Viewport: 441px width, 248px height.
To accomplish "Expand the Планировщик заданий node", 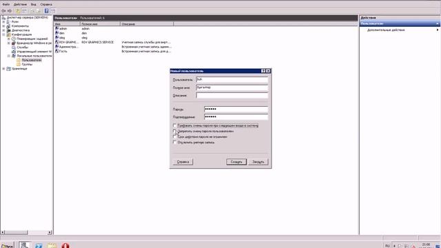I will [9, 39].
